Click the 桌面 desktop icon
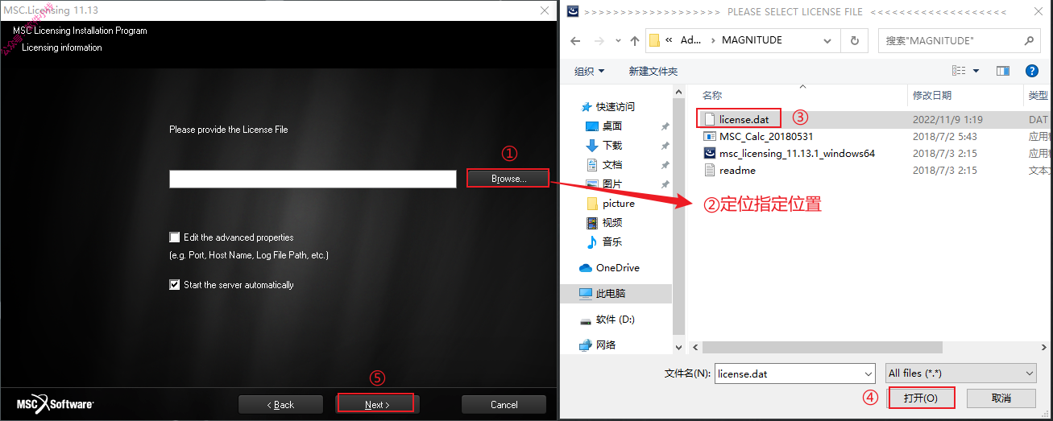The image size is (1053, 421). [592, 126]
